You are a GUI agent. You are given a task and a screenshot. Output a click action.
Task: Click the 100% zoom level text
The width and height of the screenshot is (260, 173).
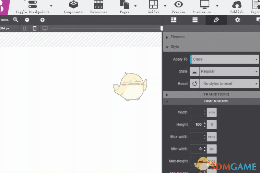click(4, 20)
